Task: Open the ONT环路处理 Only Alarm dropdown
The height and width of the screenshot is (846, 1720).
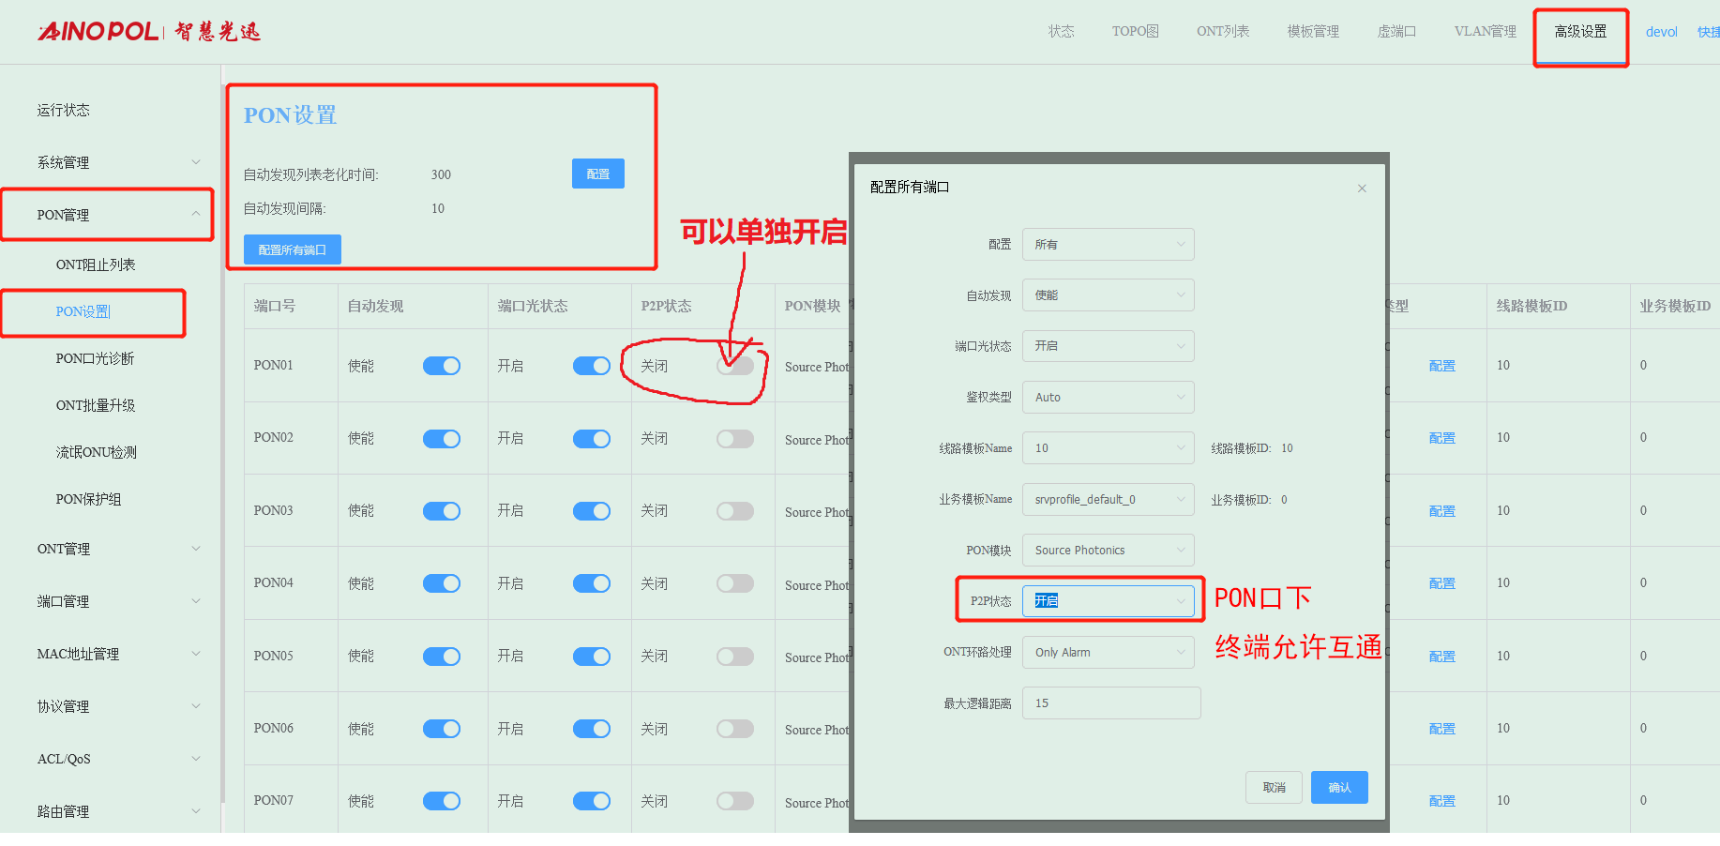Action: click(x=1108, y=653)
